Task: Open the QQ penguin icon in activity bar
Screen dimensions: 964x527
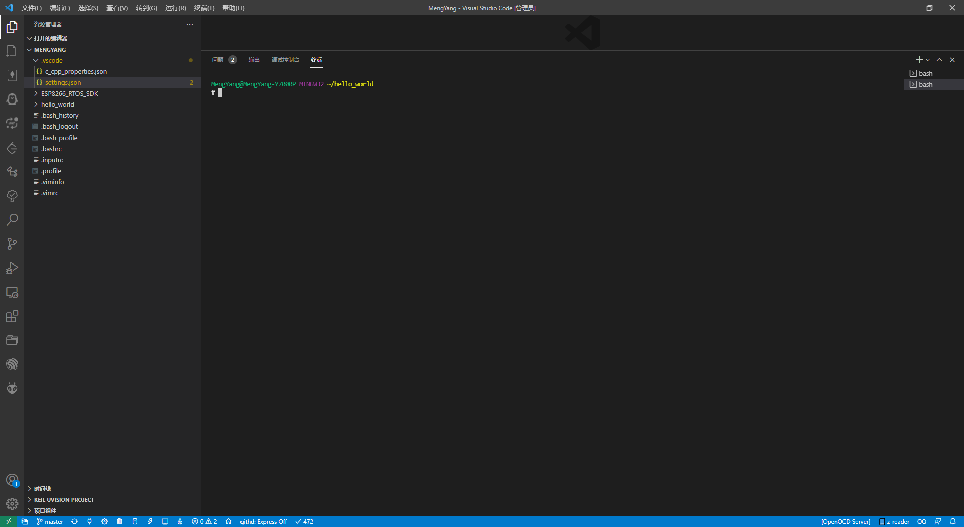Action: tap(12, 99)
